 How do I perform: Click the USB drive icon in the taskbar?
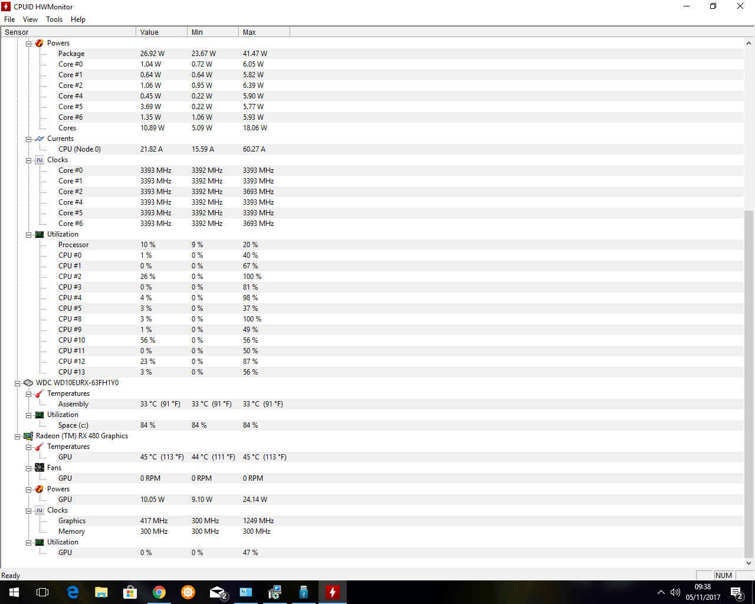(x=304, y=592)
